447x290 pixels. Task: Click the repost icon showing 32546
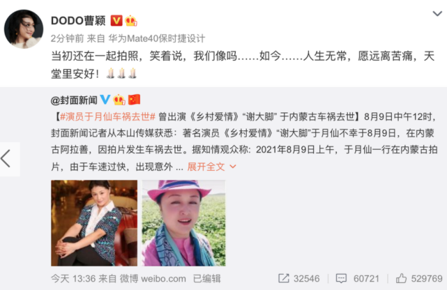(284, 278)
